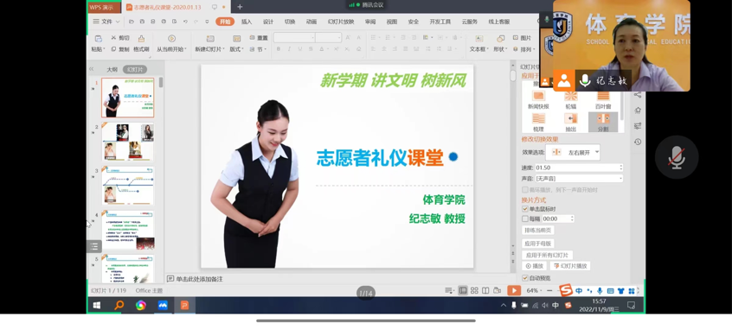Viewport: 732px width, 329px height.
Task: Select slide 3 thumbnail in slide panel
Action: [128, 186]
